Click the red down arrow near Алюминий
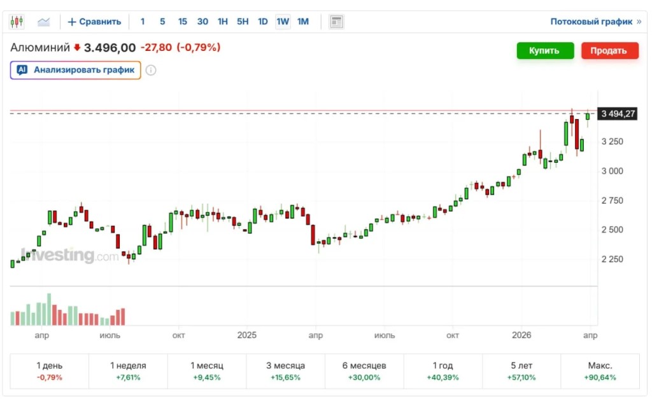 [77, 48]
